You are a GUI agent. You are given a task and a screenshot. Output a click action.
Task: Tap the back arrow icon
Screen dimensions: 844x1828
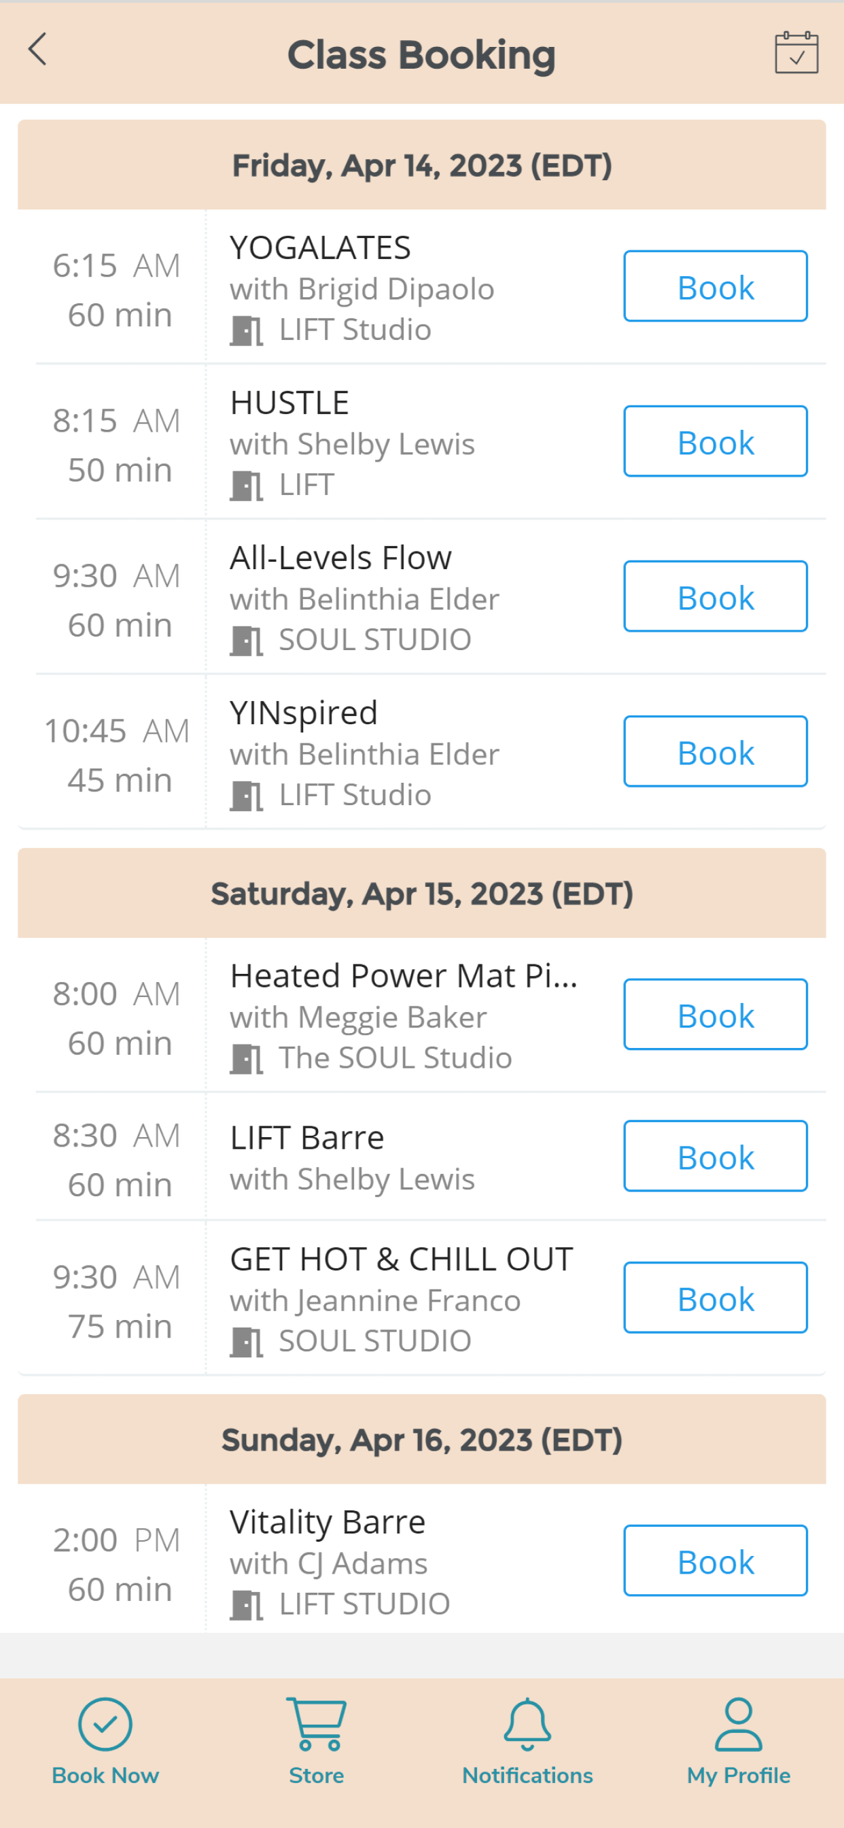[x=37, y=50]
